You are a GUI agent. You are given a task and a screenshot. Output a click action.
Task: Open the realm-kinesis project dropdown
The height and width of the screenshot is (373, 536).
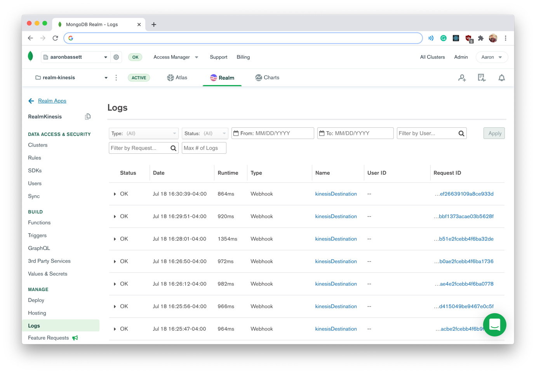pos(71,78)
